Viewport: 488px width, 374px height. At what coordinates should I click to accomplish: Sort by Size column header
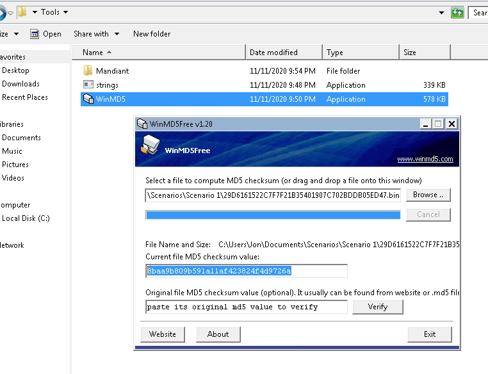(x=425, y=53)
